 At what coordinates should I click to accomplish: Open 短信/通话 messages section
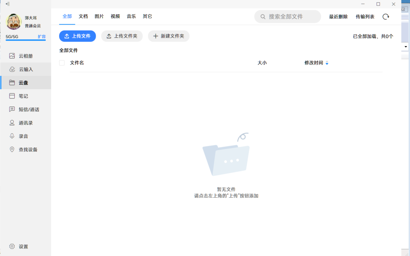[27, 109]
